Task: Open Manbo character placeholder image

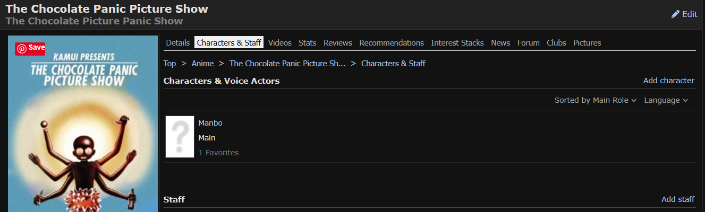Action: tap(180, 137)
